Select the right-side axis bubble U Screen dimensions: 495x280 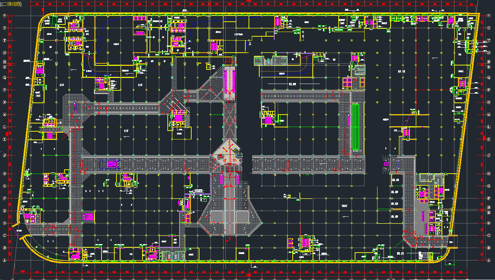click(488, 28)
